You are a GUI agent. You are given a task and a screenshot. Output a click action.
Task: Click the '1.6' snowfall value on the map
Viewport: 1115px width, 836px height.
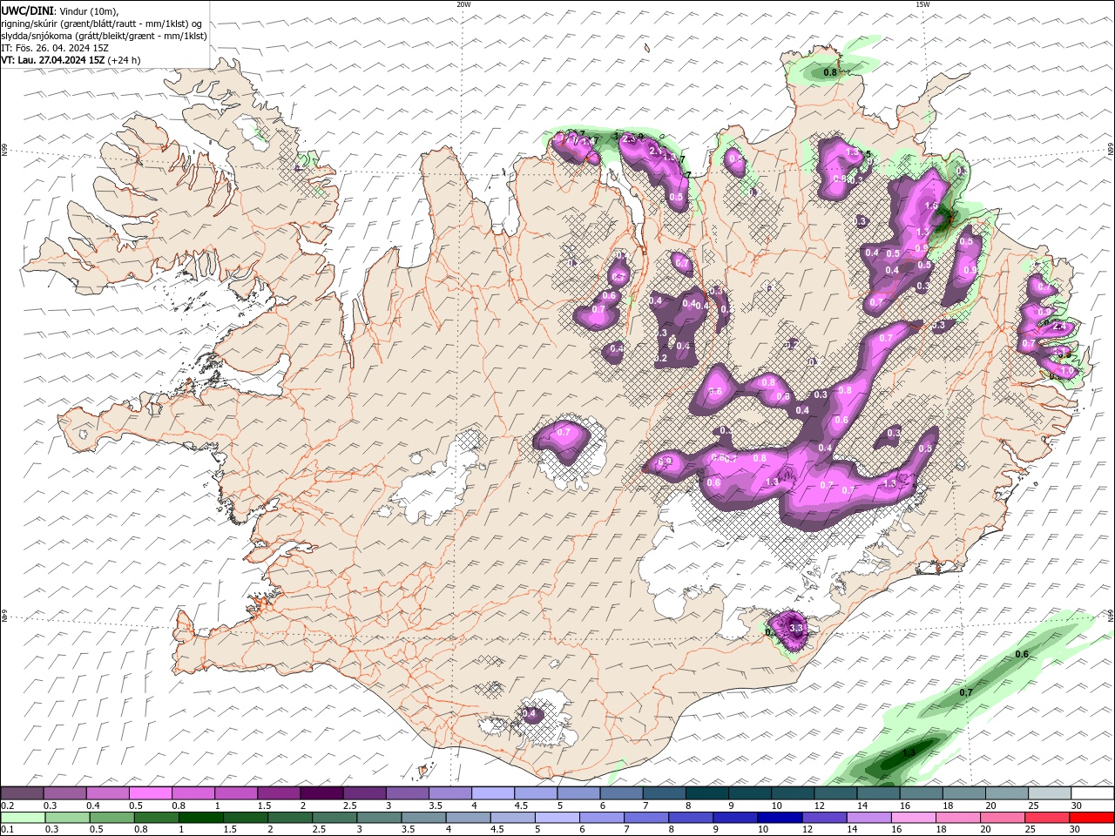931,206
